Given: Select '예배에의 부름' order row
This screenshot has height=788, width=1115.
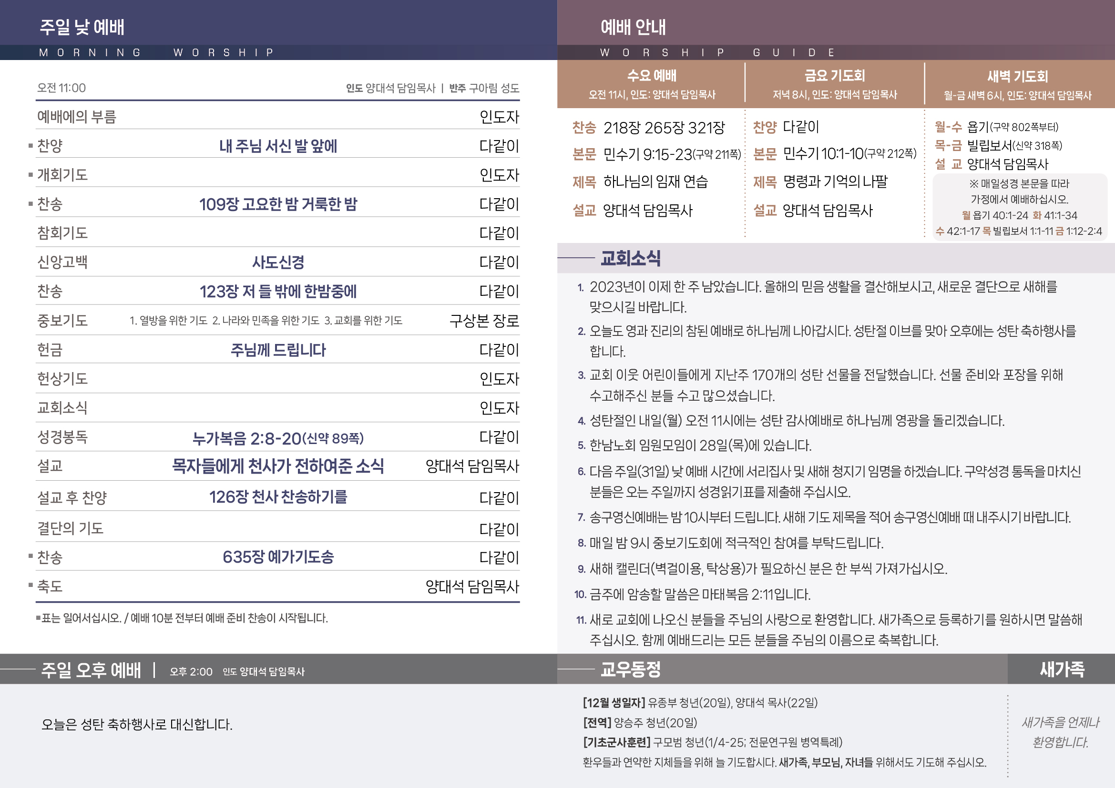Looking at the screenshot, I should (x=278, y=116).
